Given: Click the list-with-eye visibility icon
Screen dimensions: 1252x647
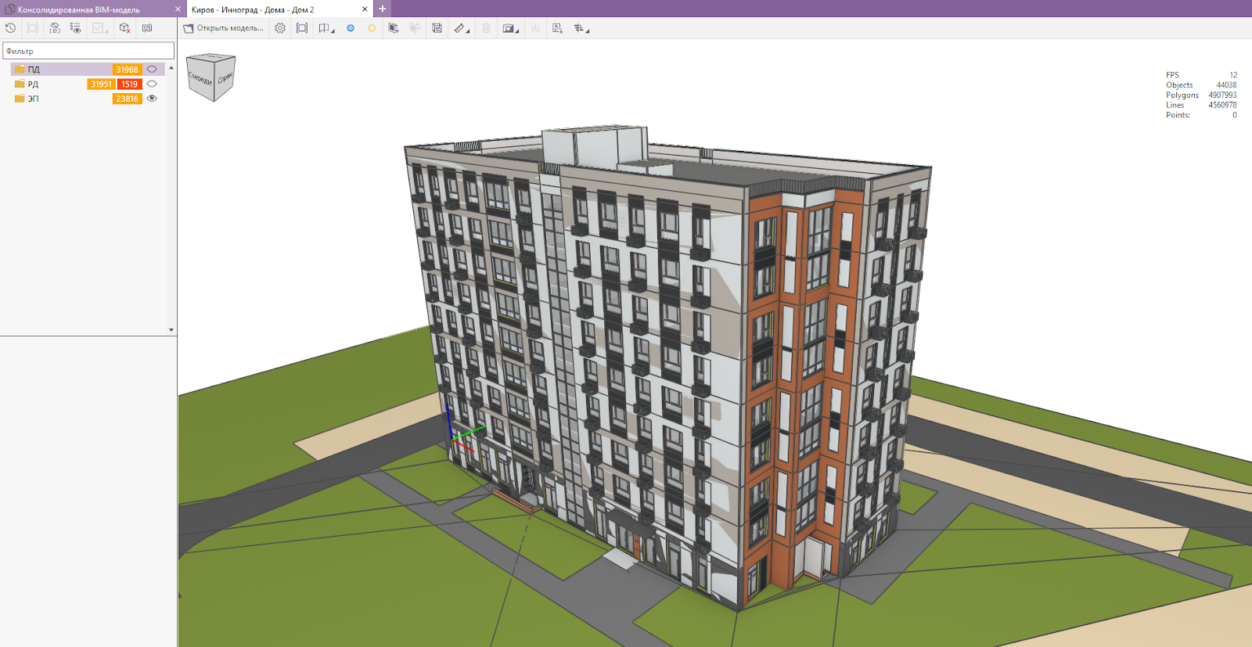Looking at the screenshot, I should [76, 28].
